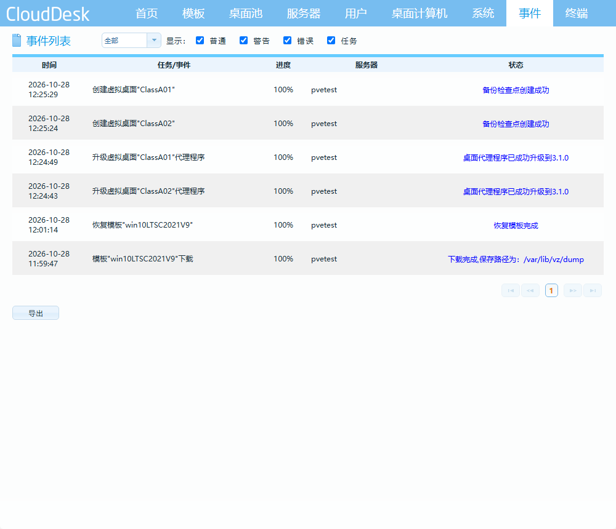Image resolution: width=616 pixels, height=529 pixels.
Task: Open the ClassA02 备份检查点创建成功 status link
Action: click(516, 124)
